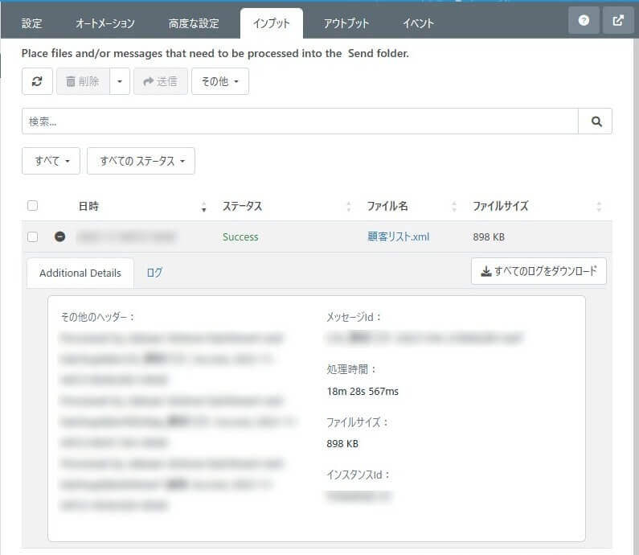
Task: Click the open-in-new-window icon
Action: tap(618, 20)
